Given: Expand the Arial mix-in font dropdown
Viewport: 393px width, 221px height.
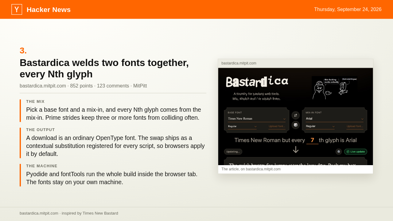Looking at the screenshot, I should [x=335, y=119].
